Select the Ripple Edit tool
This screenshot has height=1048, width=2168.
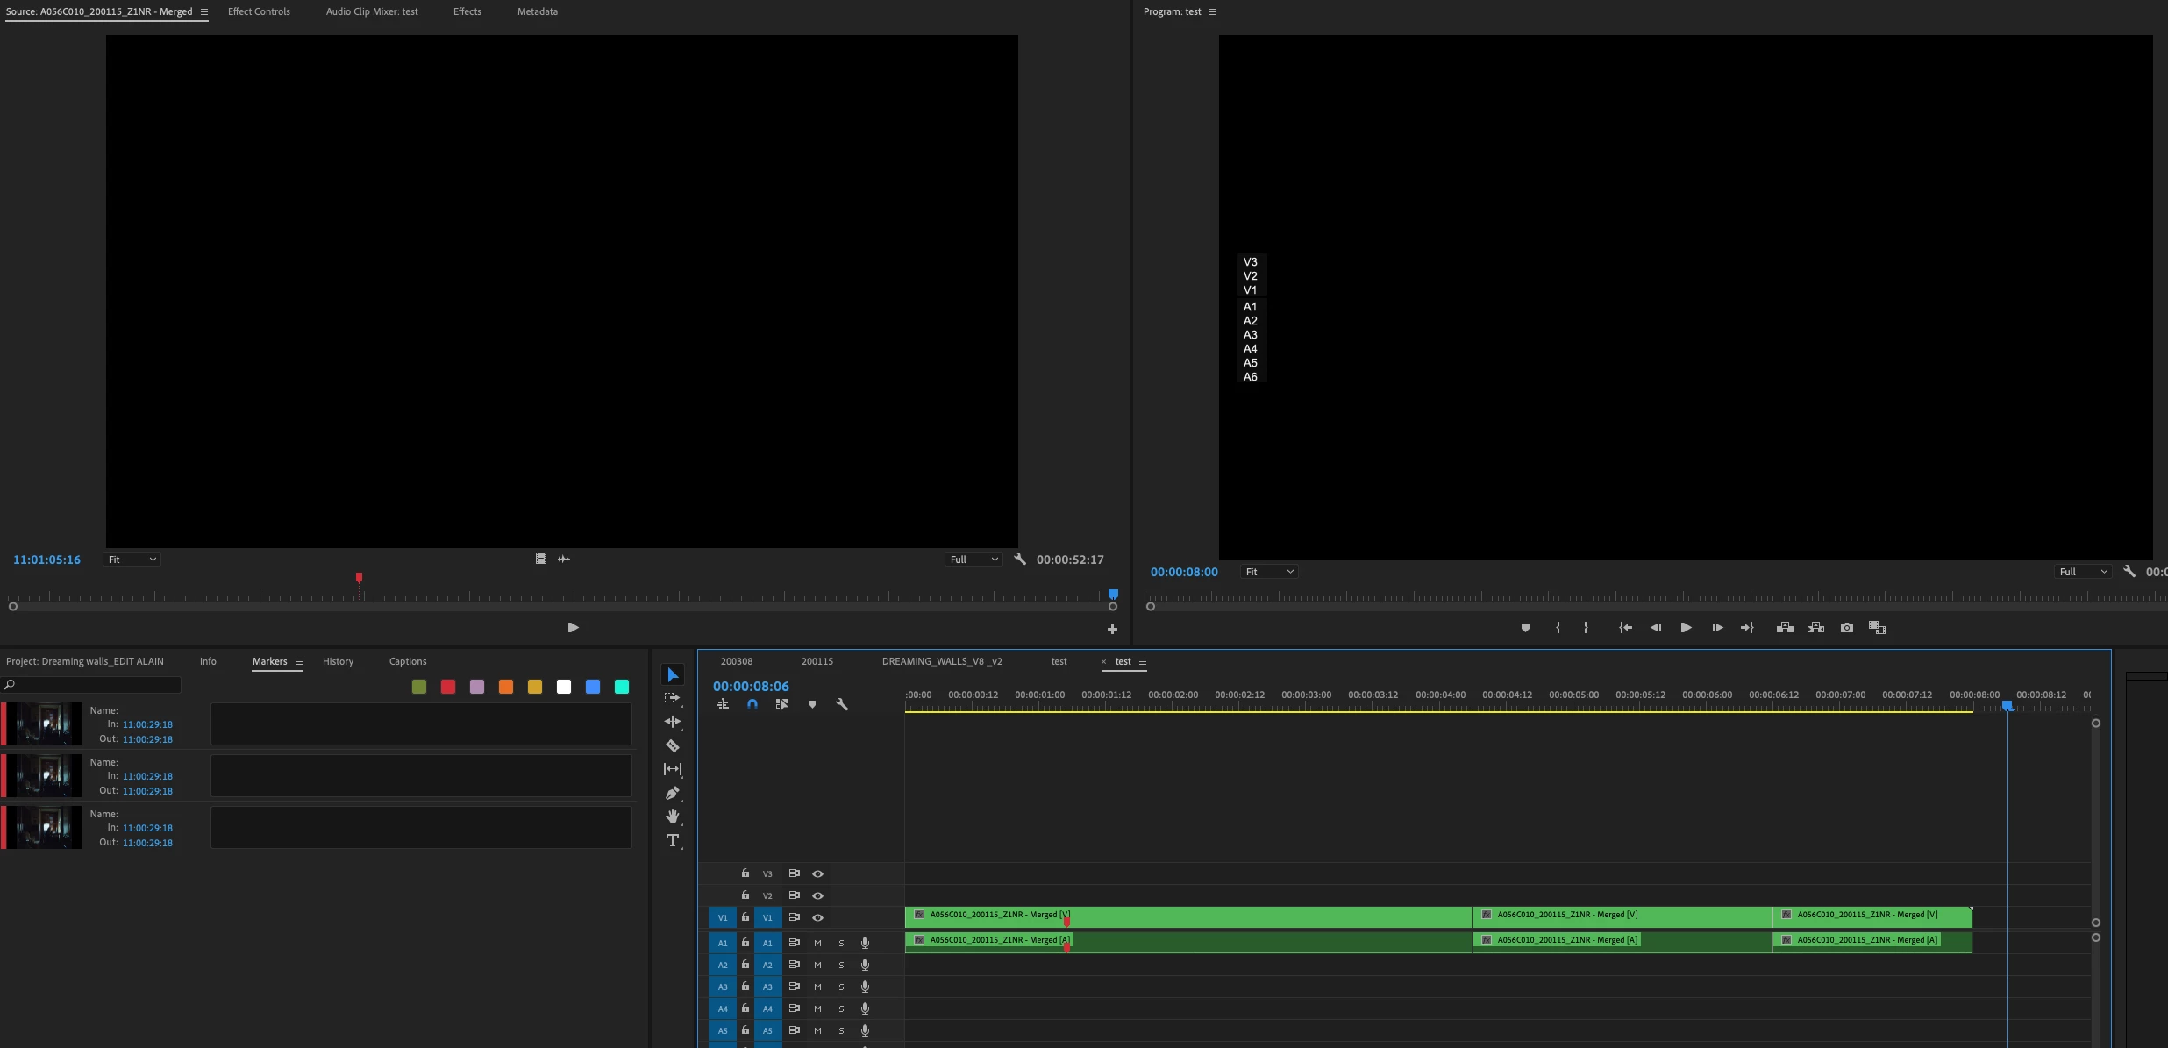(x=673, y=723)
